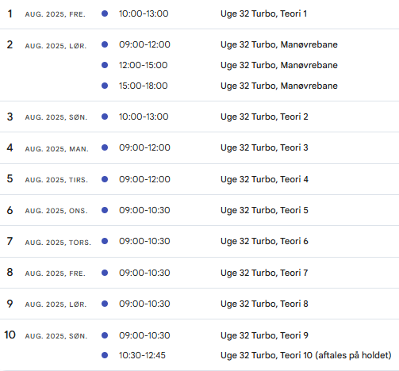Select the date 2 Aug. 2025, Lør.

click(47, 45)
